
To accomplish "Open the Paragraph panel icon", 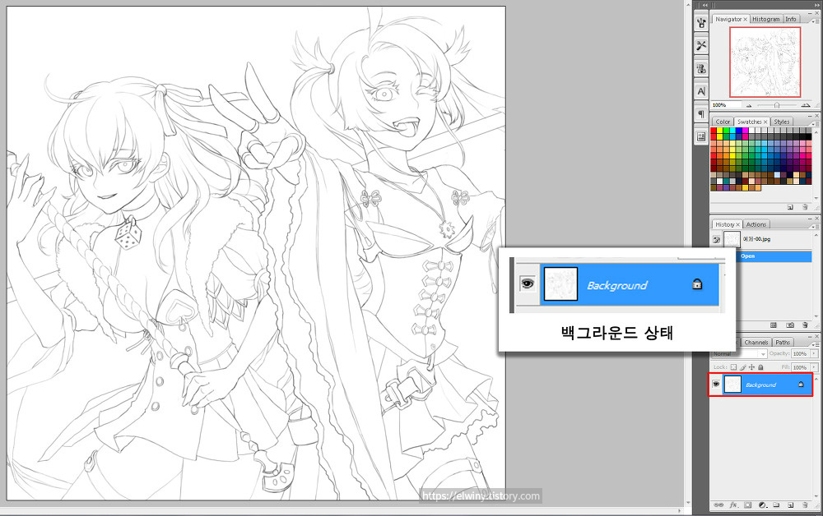I will pyautogui.click(x=701, y=113).
